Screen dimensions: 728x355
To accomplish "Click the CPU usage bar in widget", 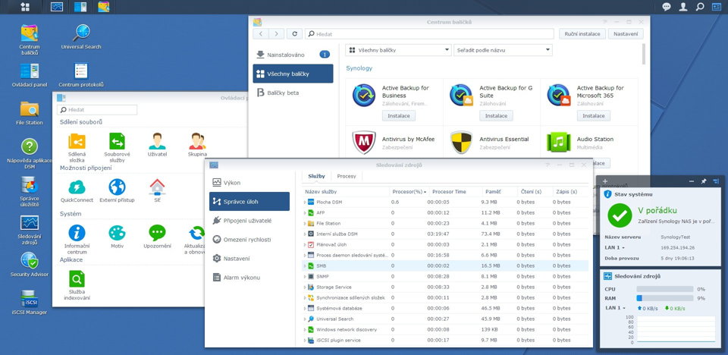I will 665,289.
